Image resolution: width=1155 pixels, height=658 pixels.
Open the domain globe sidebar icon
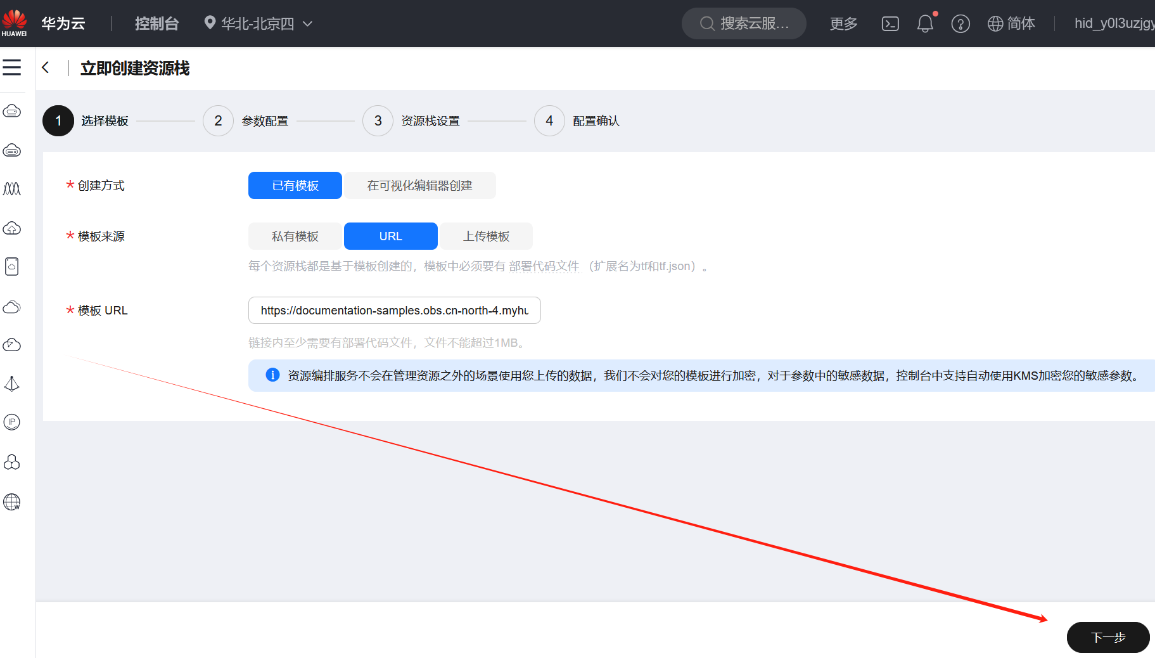[12, 501]
